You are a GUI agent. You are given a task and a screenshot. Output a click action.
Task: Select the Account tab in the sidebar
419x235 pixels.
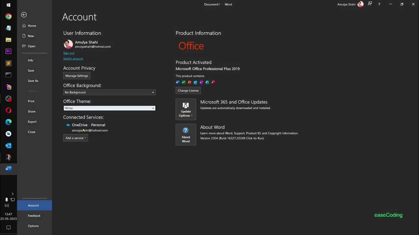34,205
